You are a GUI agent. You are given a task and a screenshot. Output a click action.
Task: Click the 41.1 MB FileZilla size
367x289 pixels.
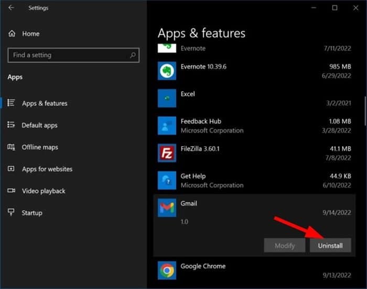click(340, 149)
